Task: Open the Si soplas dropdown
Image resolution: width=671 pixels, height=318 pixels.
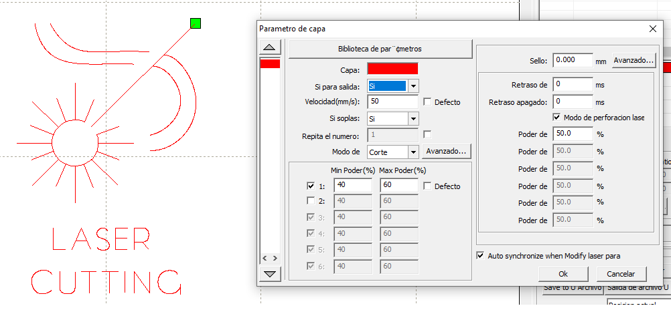Action: (x=413, y=118)
